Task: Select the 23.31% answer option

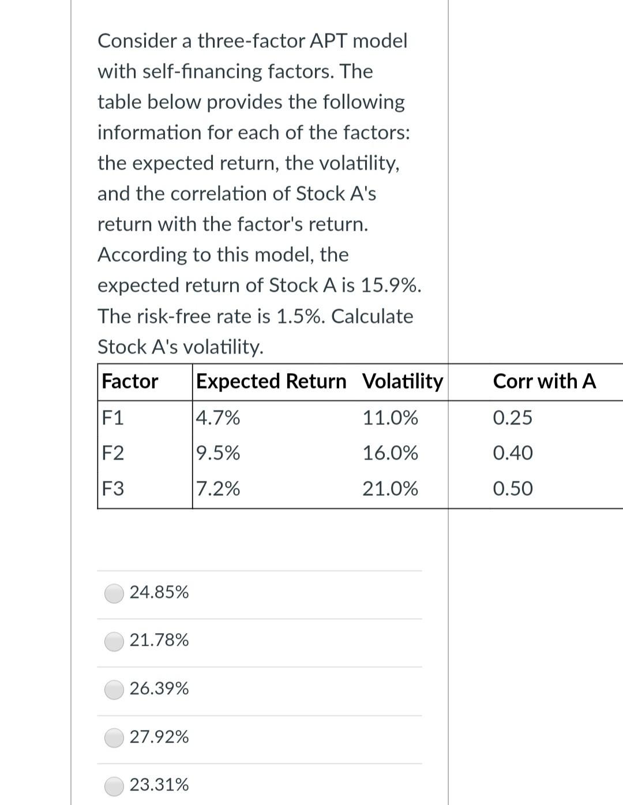Action: (113, 784)
